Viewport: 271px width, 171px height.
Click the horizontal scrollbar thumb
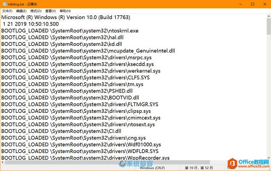(x=107, y=162)
